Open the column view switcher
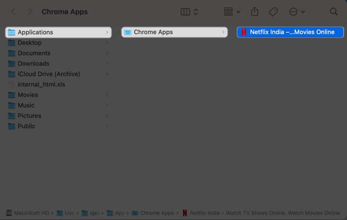Viewport: 347px width, 220px height. (189, 12)
